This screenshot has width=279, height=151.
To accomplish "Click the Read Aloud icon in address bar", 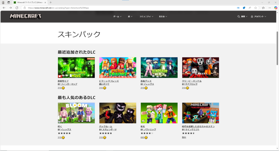I will pos(250,8).
